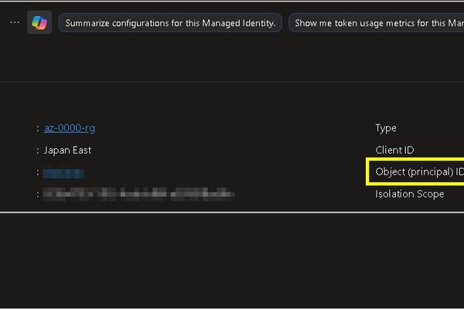The height and width of the screenshot is (309, 464).
Task: Open the Copilot icon button
Action: 39,22
